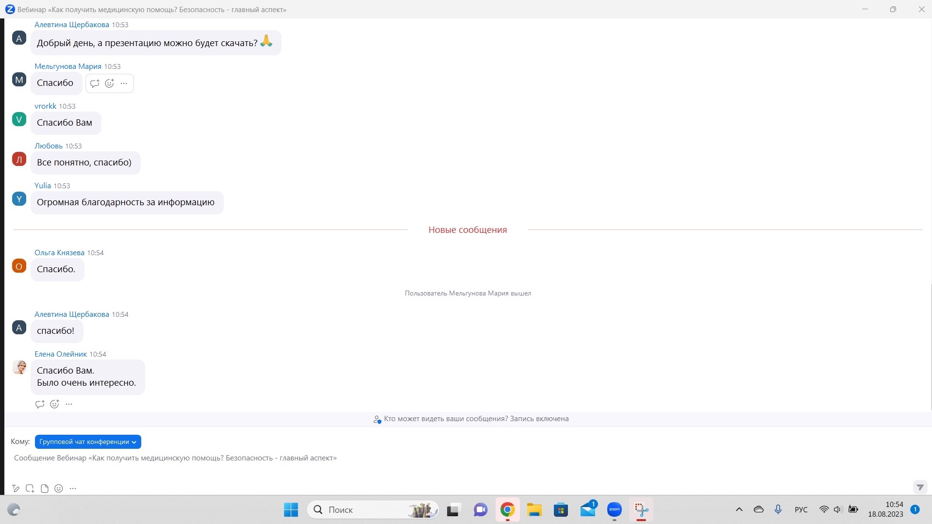Image resolution: width=932 pixels, height=524 pixels.
Task: Reply to Елена Олейник's message
Action: [40, 404]
